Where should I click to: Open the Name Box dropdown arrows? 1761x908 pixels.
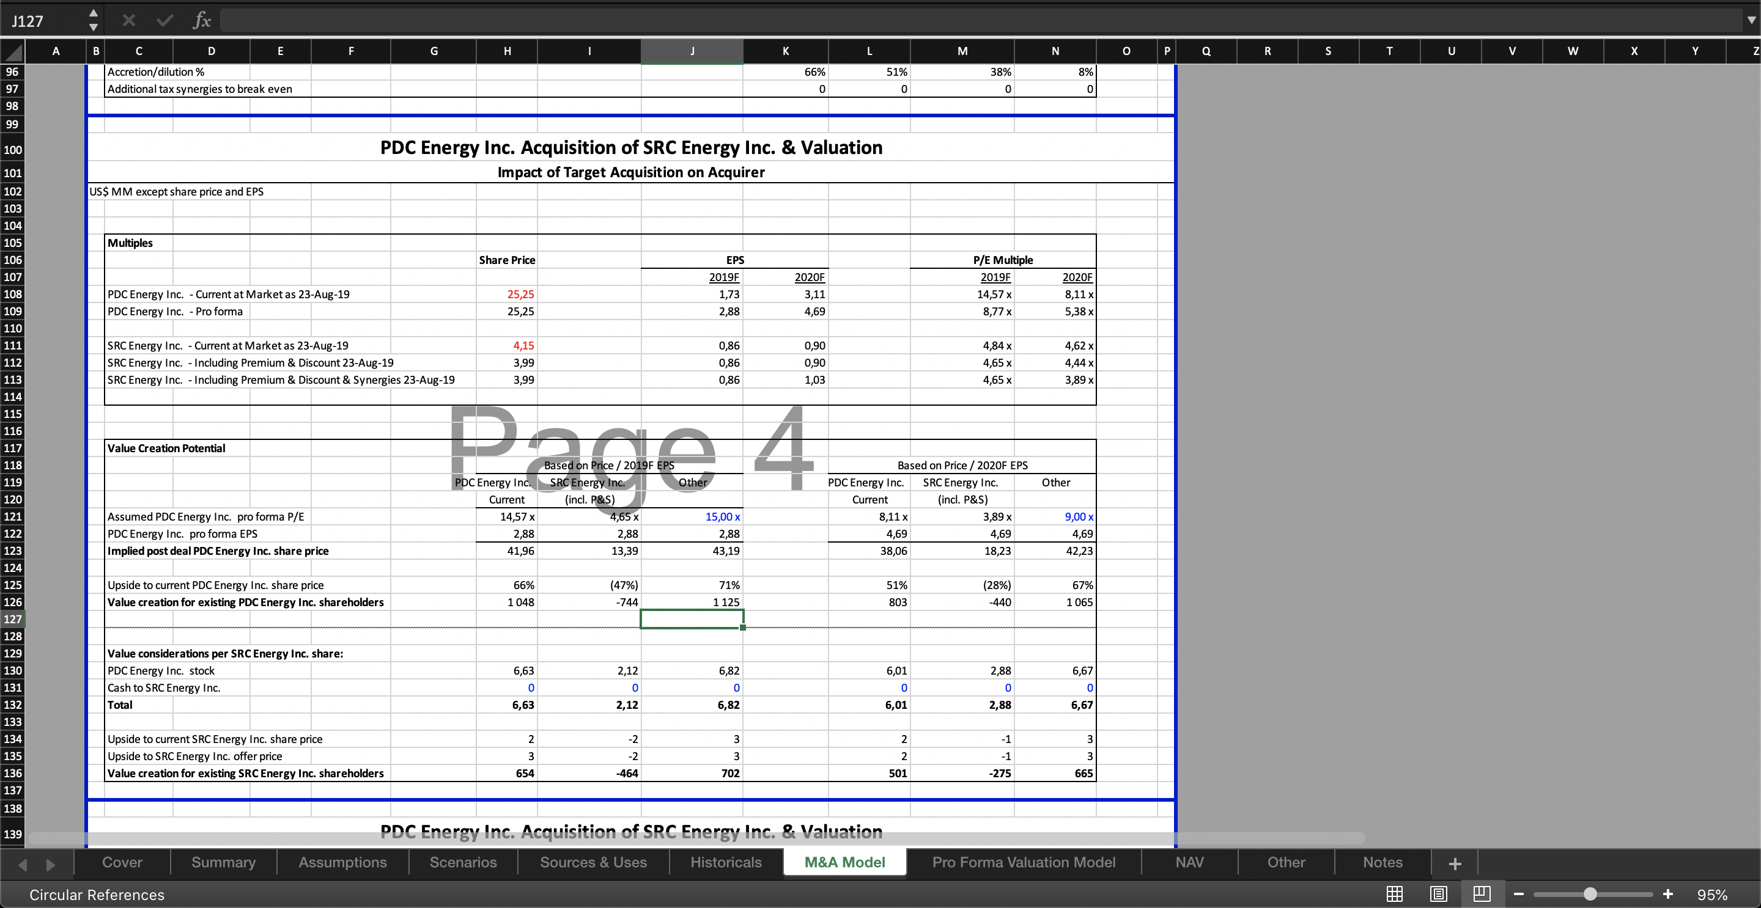(94, 21)
